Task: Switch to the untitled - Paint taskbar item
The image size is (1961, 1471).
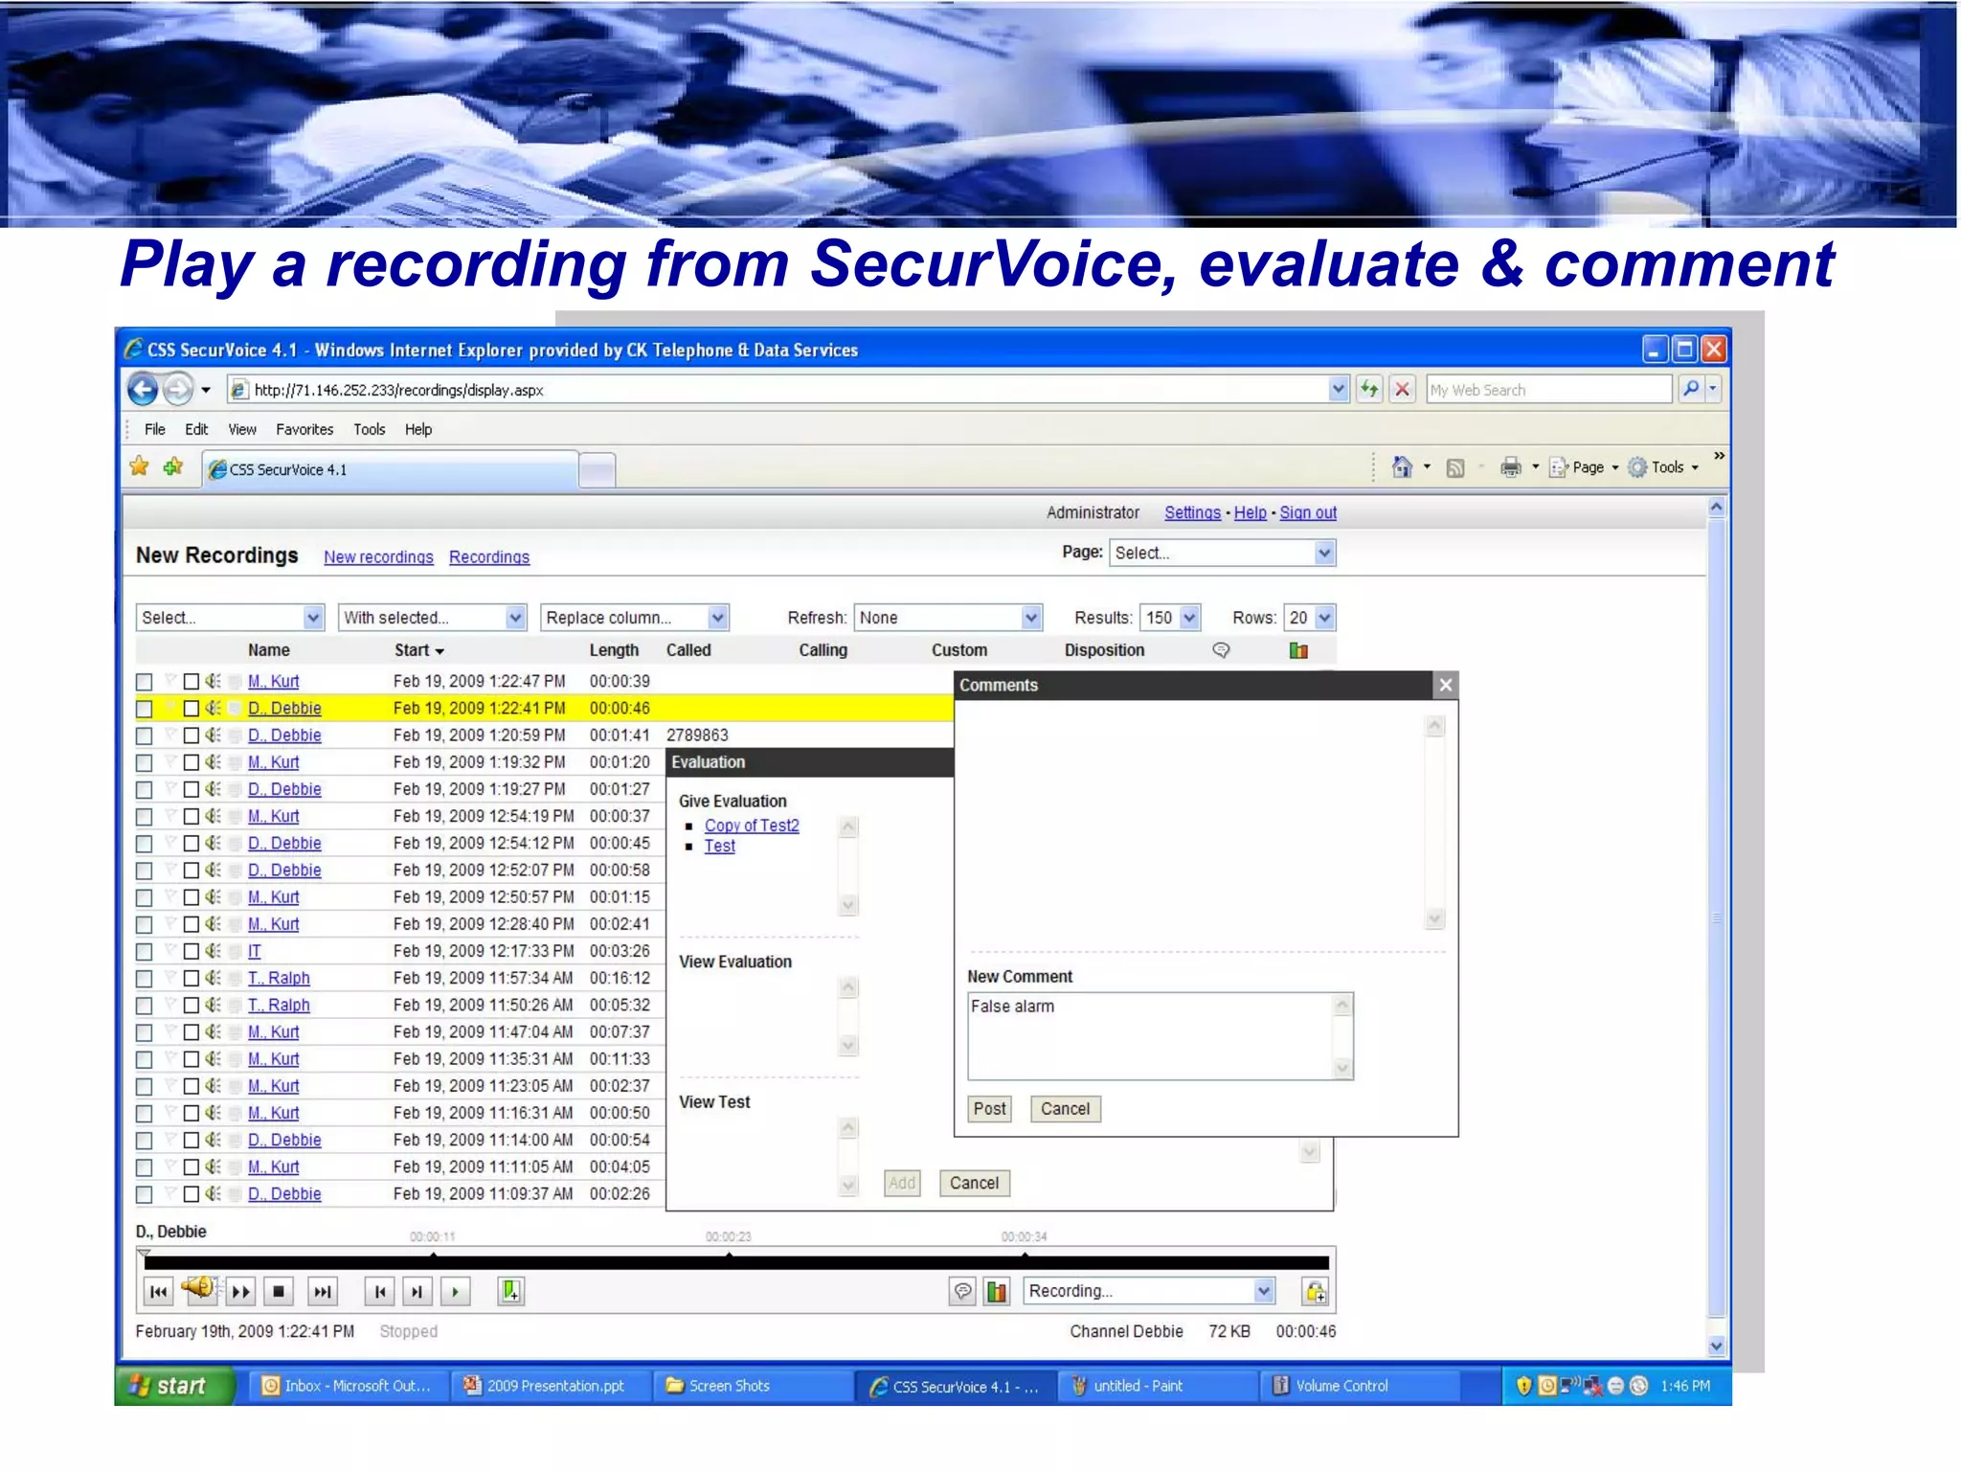Action: coord(1158,1386)
